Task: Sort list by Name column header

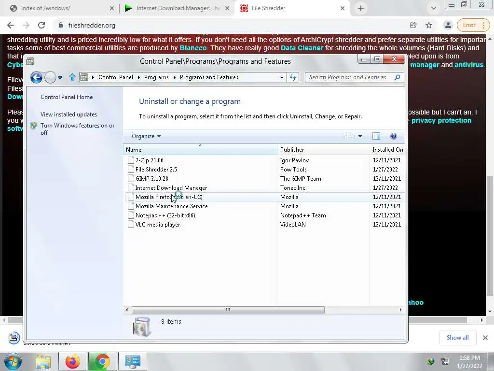Action: point(200,150)
